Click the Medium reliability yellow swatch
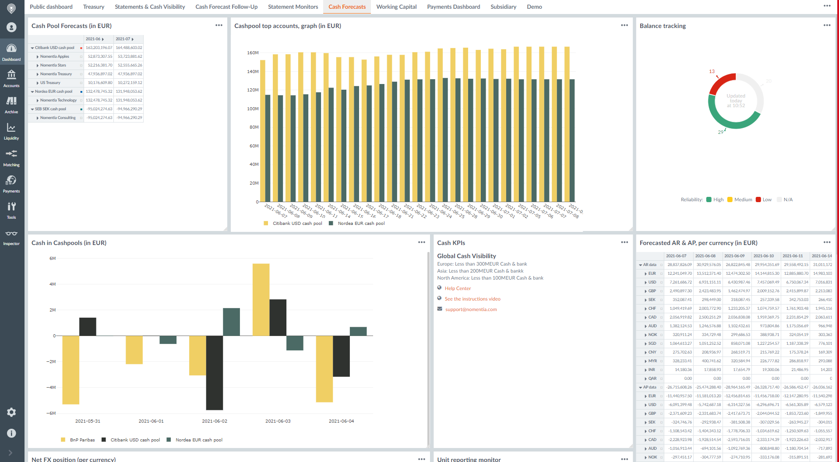 tap(730, 199)
